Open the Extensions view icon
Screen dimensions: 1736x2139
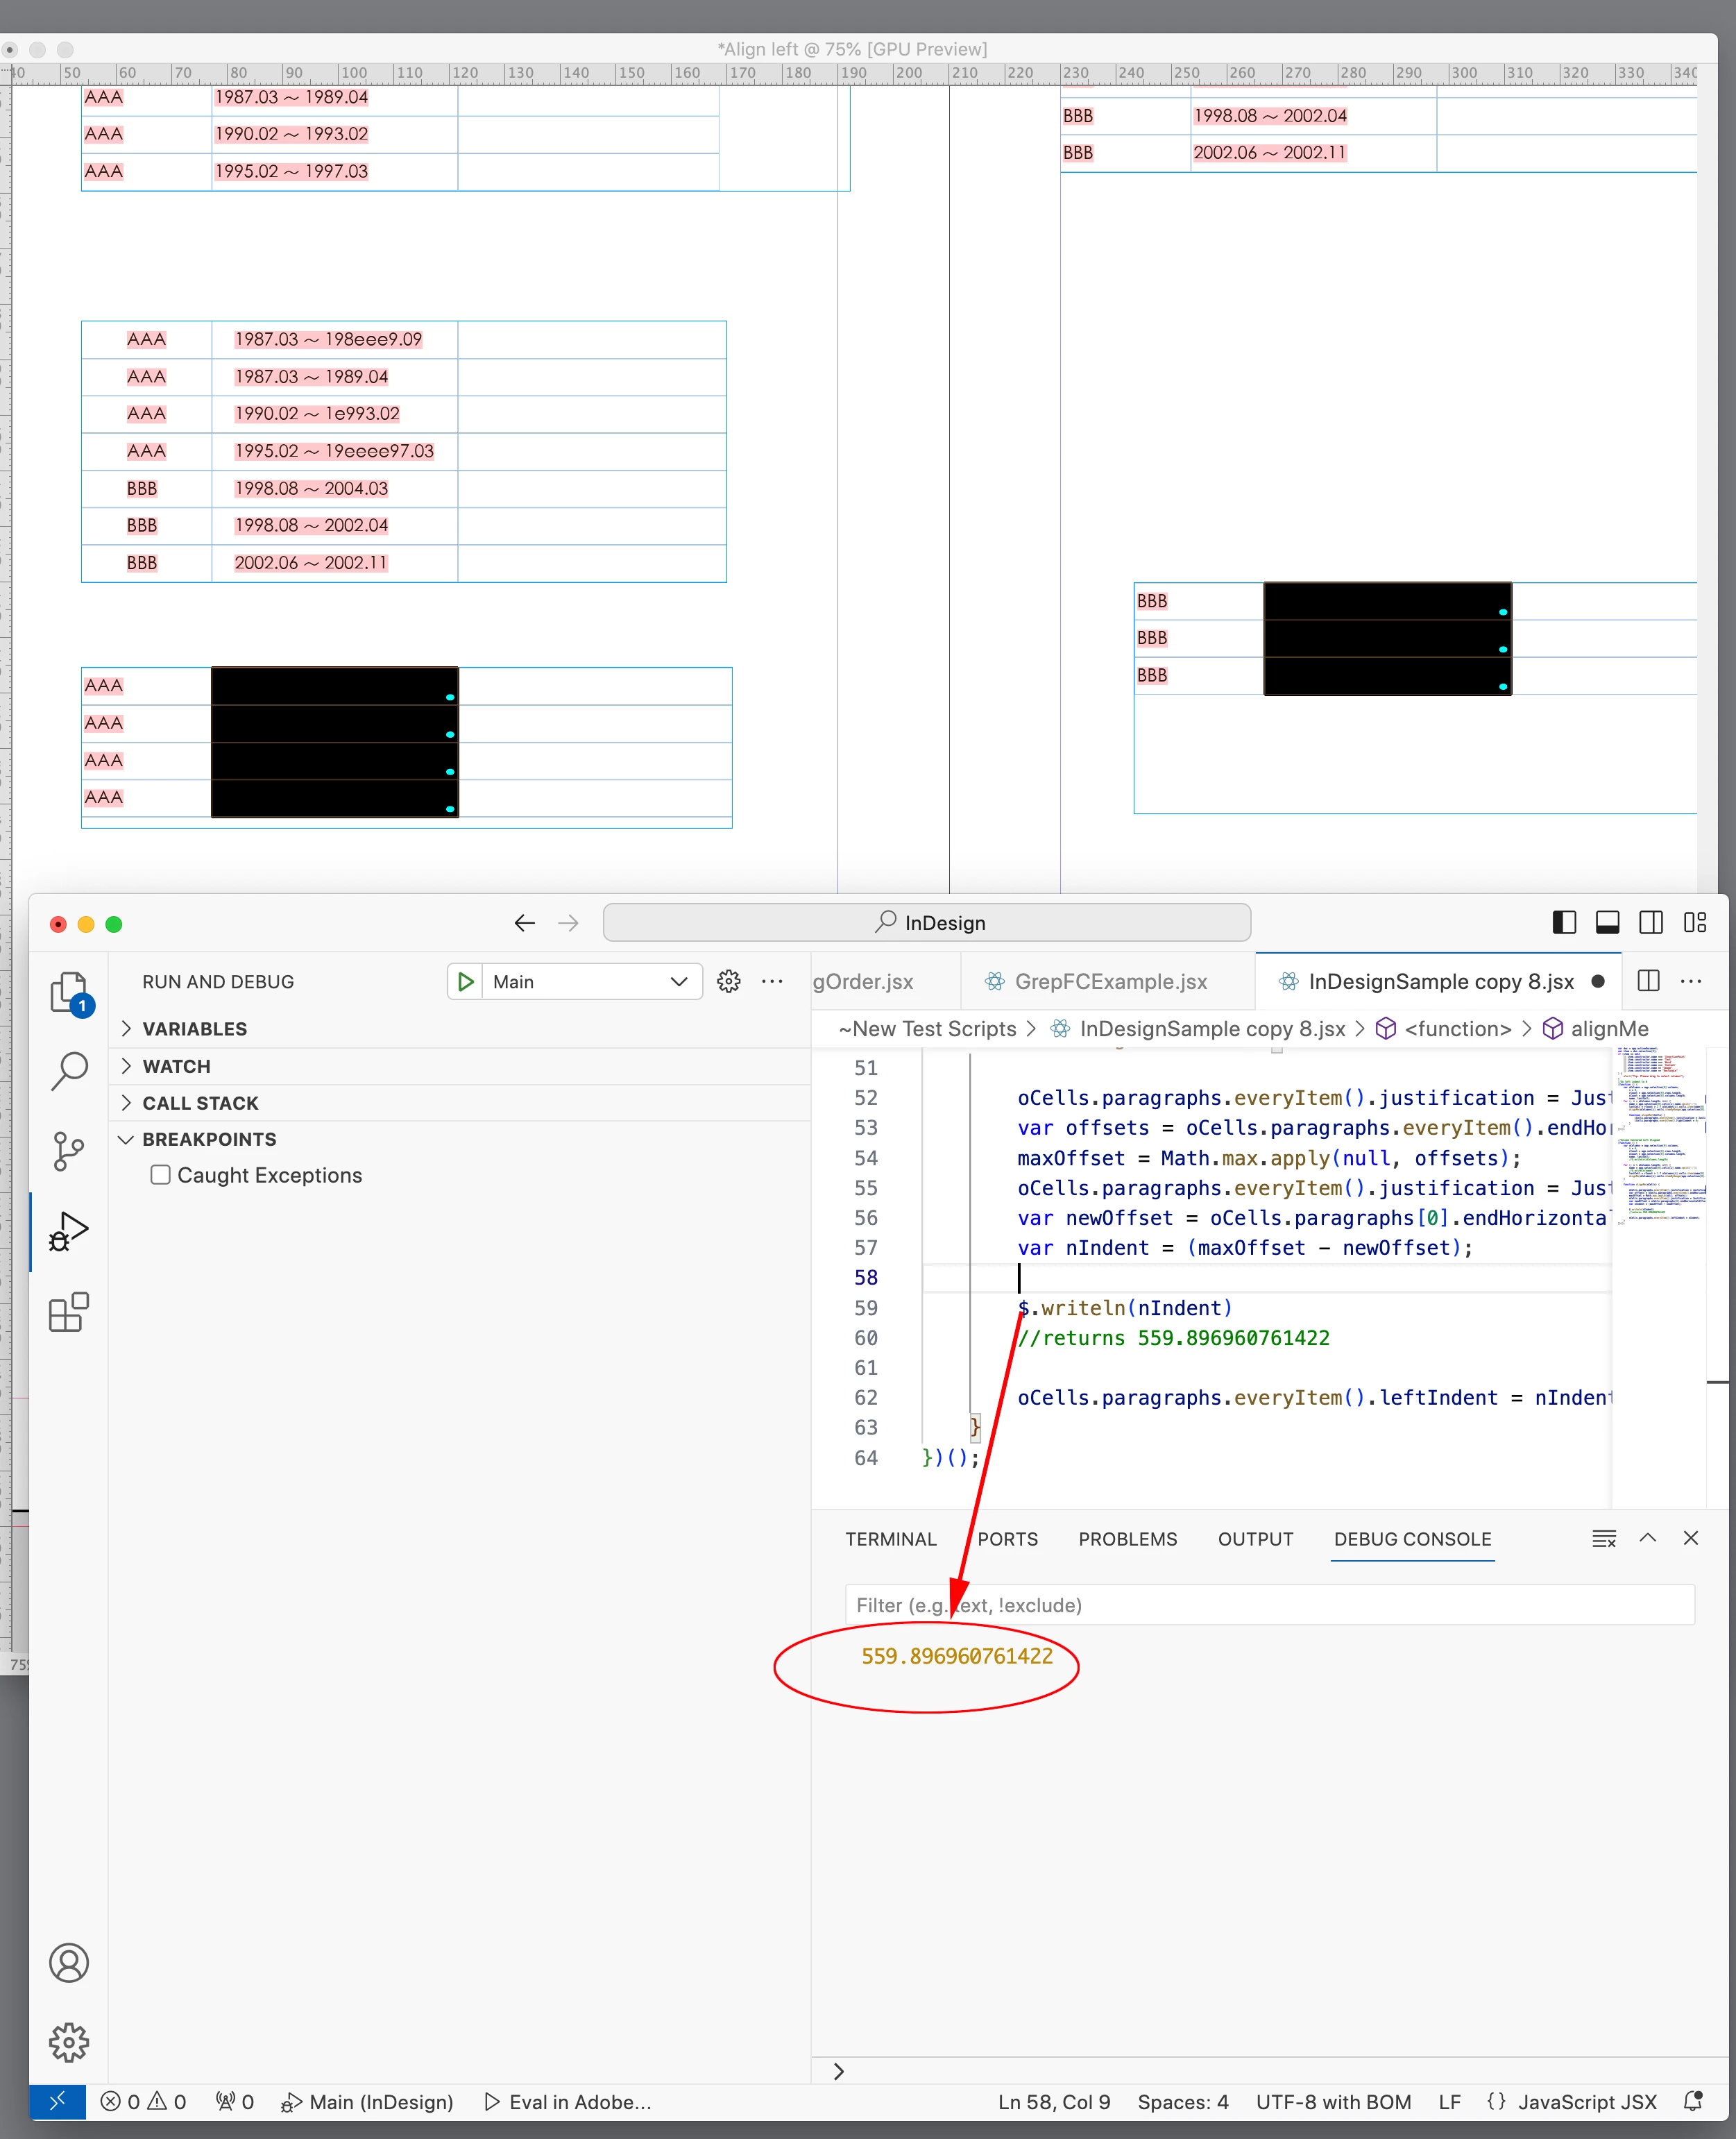69,1312
